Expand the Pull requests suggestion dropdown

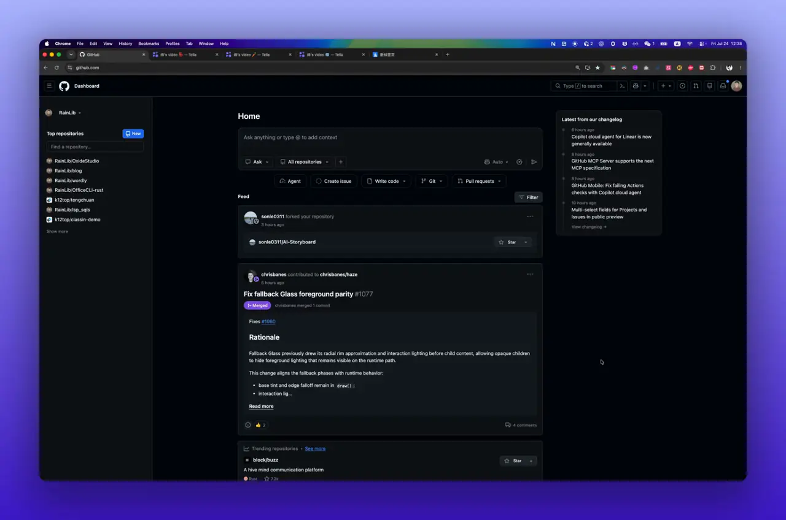pyautogui.click(x=479, y=181)
